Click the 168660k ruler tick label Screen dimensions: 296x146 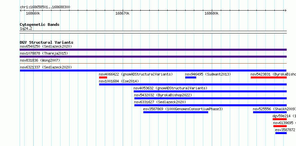(x=33, y=13)
